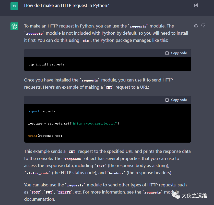Click the edit message pencil icon
Viewport: 214px width, 205px height.
tap(196, 5)
